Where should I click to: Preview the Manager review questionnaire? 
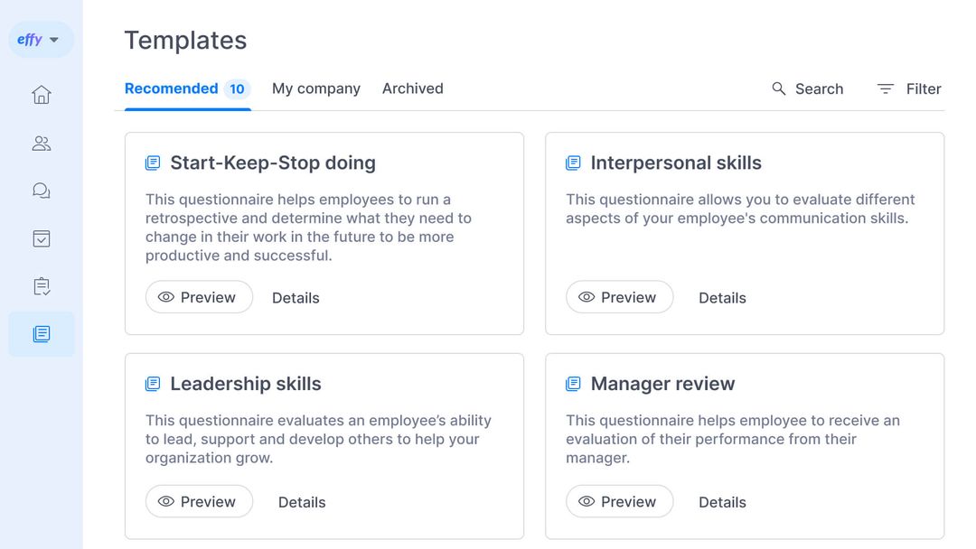pyautogui.click(x=619, y=501)
